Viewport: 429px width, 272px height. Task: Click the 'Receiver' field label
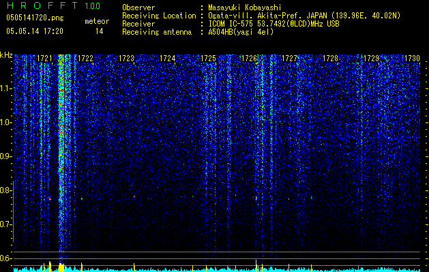tap(138, 24)
